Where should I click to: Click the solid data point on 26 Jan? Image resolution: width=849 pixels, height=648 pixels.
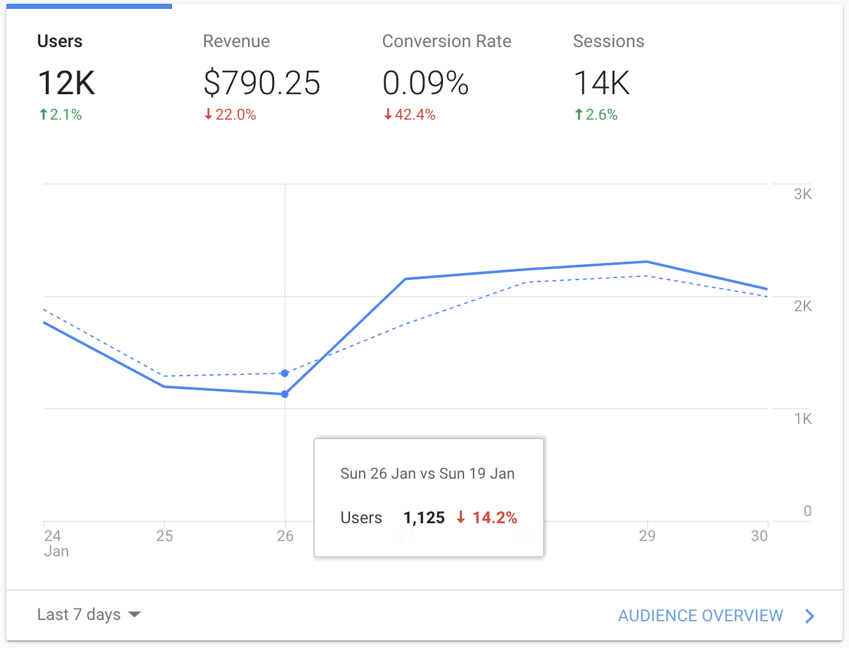point(284,394)
